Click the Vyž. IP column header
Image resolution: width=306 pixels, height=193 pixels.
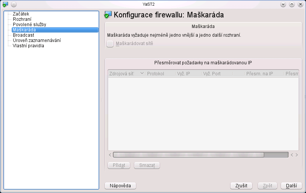tap(188, 74)
